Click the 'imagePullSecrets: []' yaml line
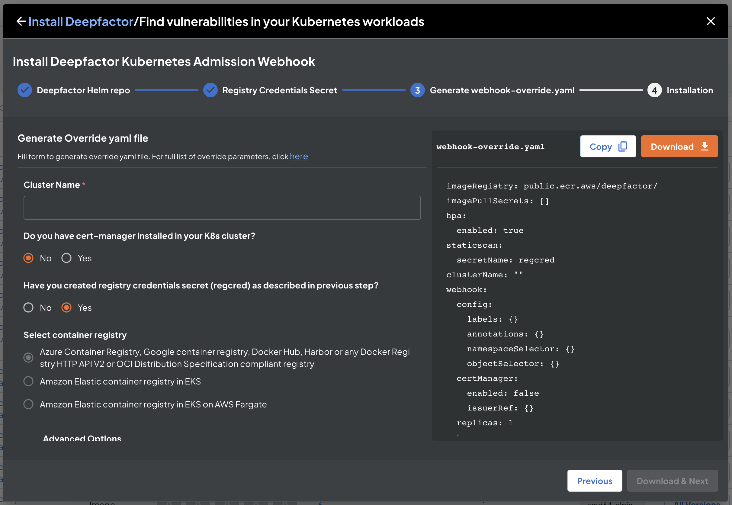732x505 pixels. pos(498,201)
